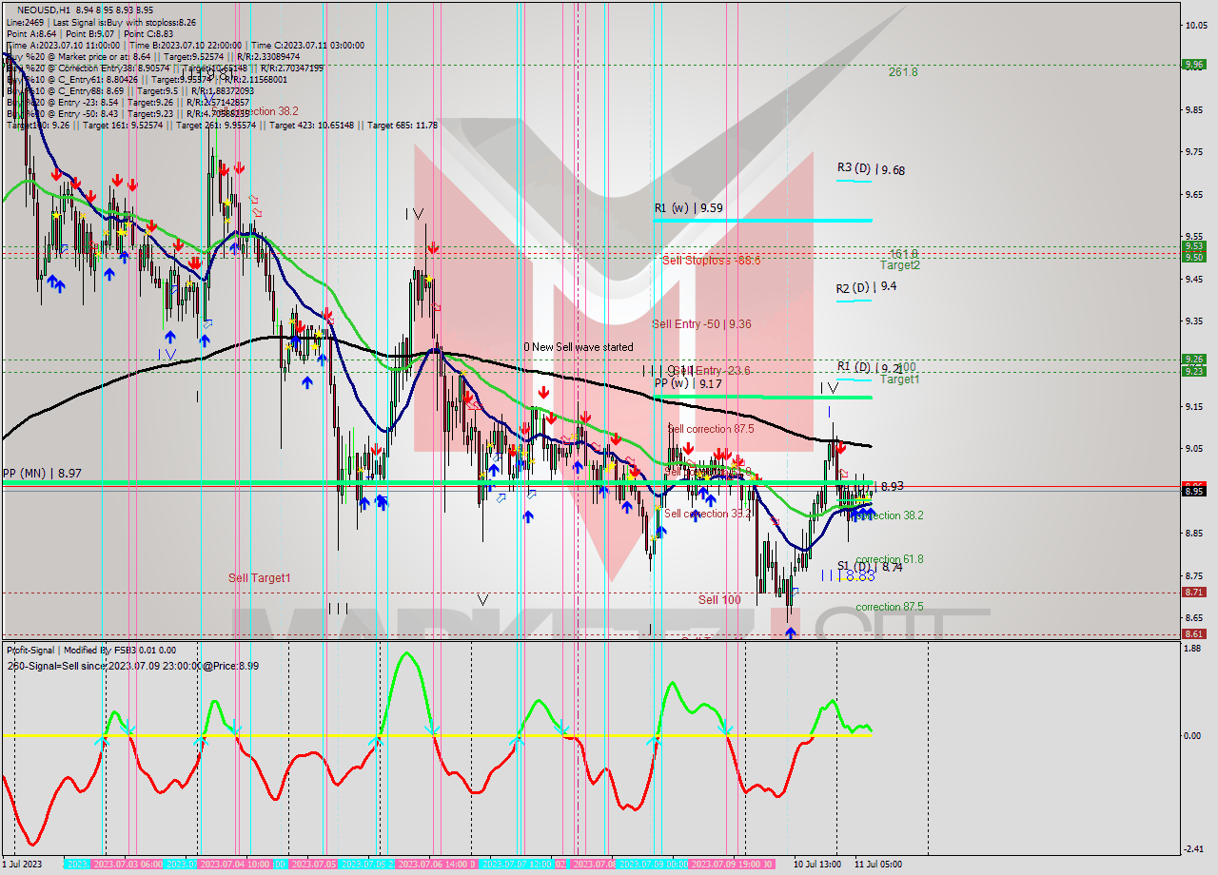Select the 'Sell 100' label
The width and height of the screenshot is (1218, 875).
[719, 600]
